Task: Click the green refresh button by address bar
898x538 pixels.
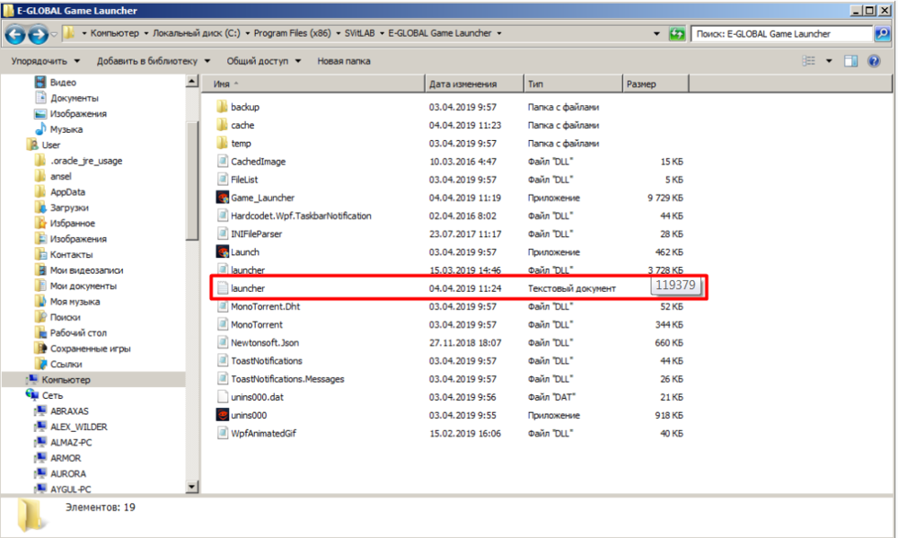Action: click(677, 34)
